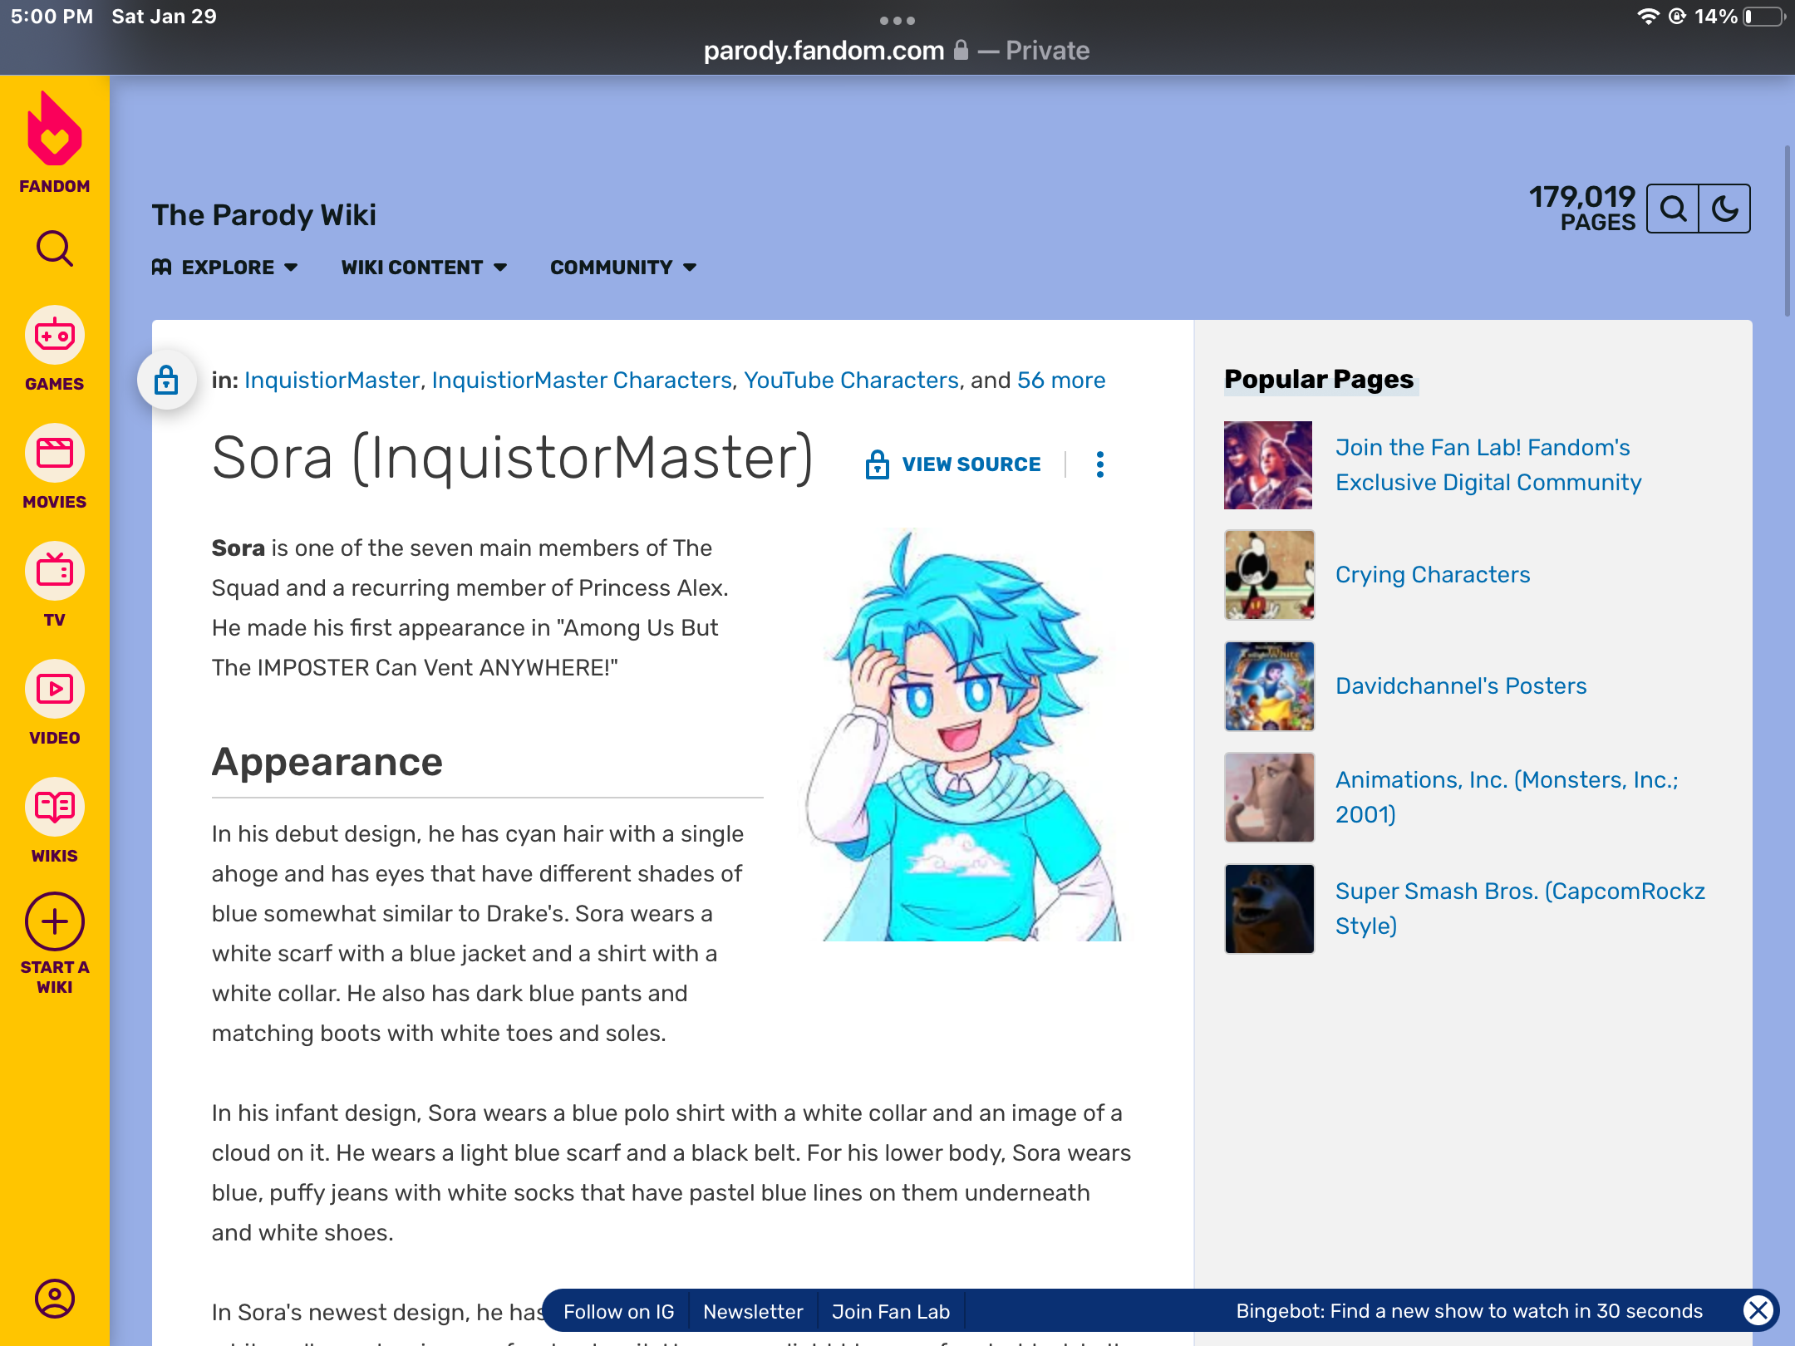This screenshot has height=1346, width=1795.
Task: Open the '56 more' categories link
Action: [x=1061, y=380]
